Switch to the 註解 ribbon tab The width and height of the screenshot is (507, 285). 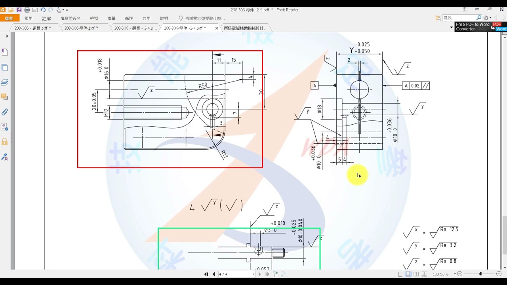click(x=46, y=18)
